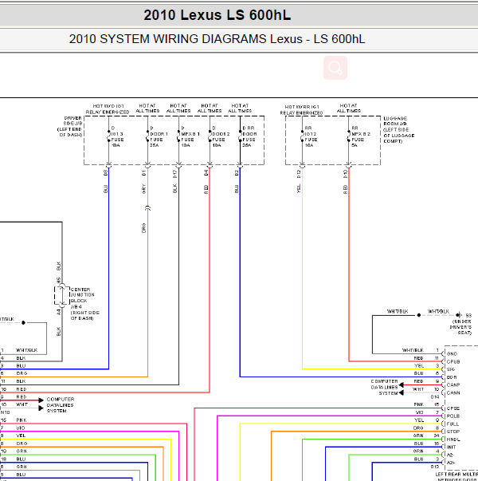Click the "CENTER JUNCTION BLOCK J/B 4" label
The image size is (478, 481).
pyautogui.click(x=85, y=304)
